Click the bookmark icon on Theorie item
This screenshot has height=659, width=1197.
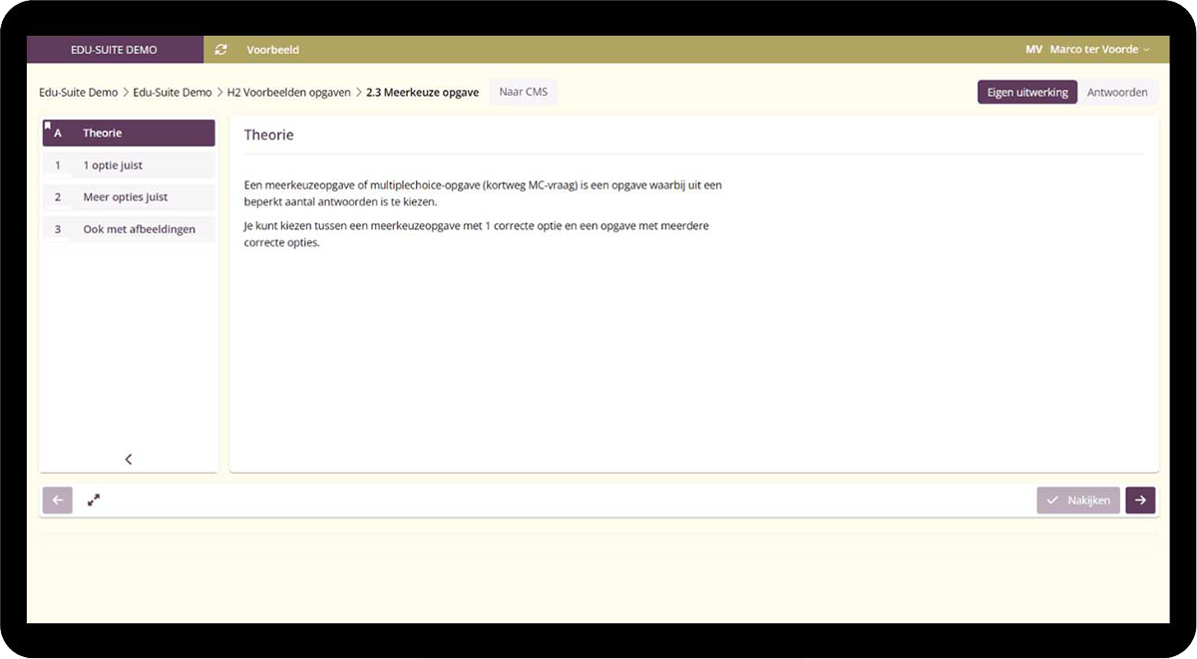[48, 126]
